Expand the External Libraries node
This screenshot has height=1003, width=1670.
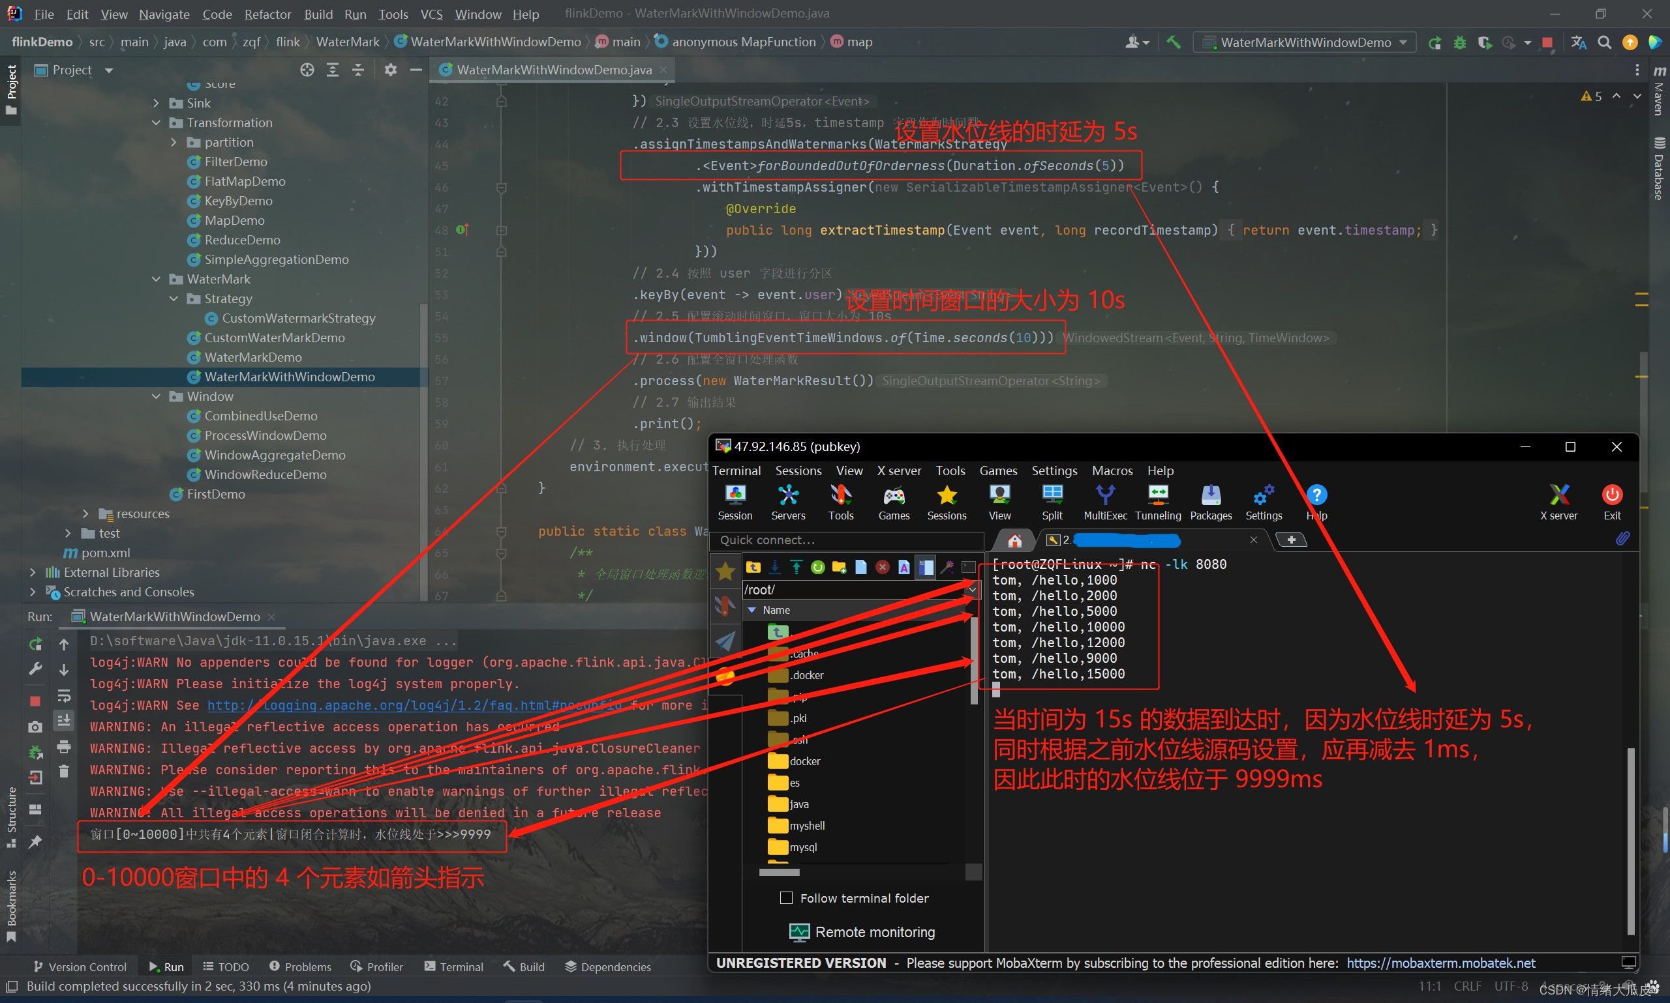(33, 572)
